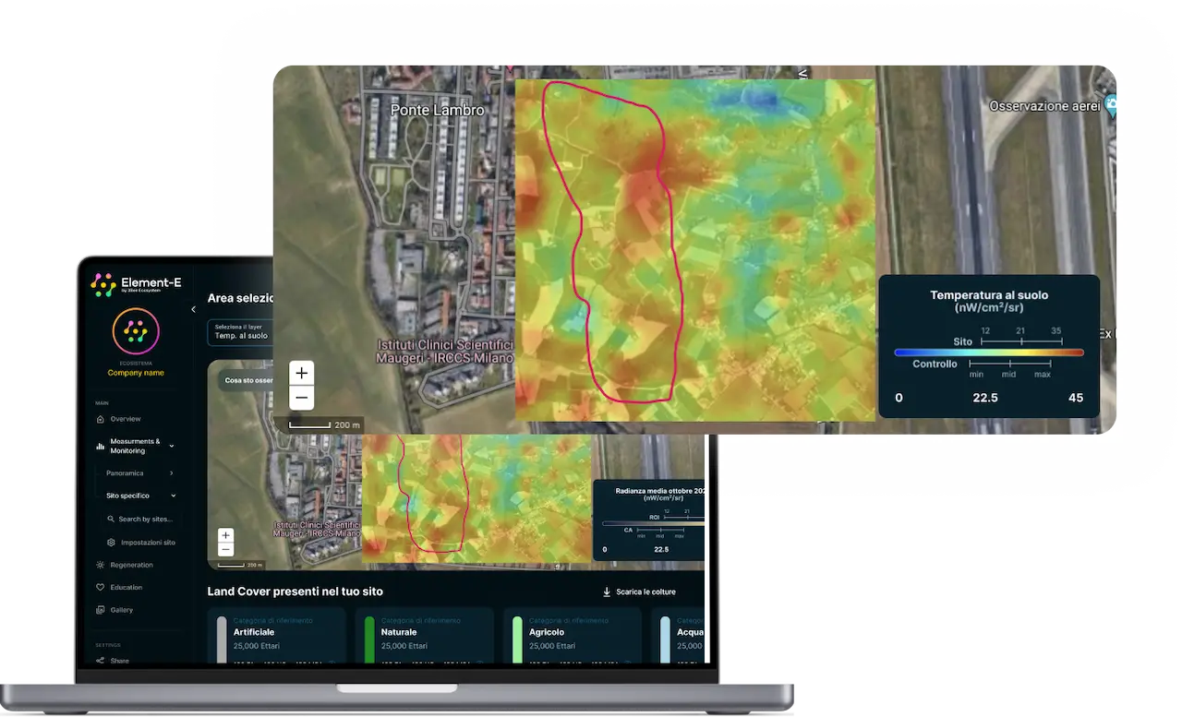Focus the Search by sites field
This screenshot has height=717, width=1182.
pyautogui.click(x=141, y=520)
